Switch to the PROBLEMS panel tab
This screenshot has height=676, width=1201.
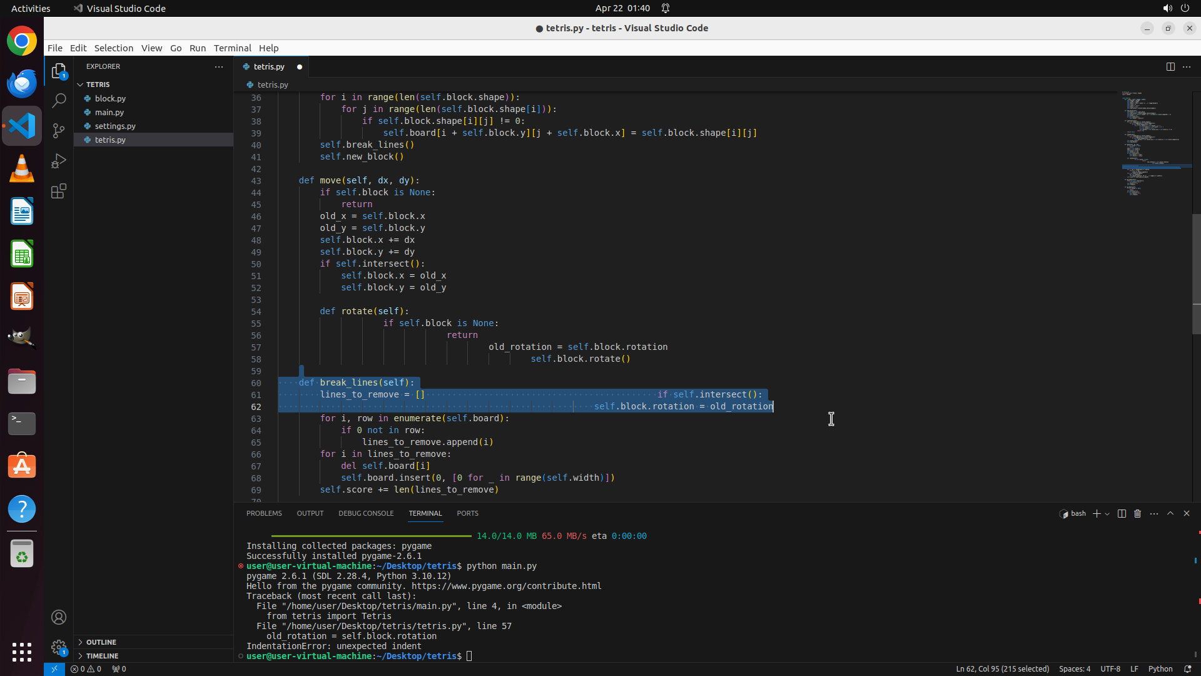pos(264,513)
